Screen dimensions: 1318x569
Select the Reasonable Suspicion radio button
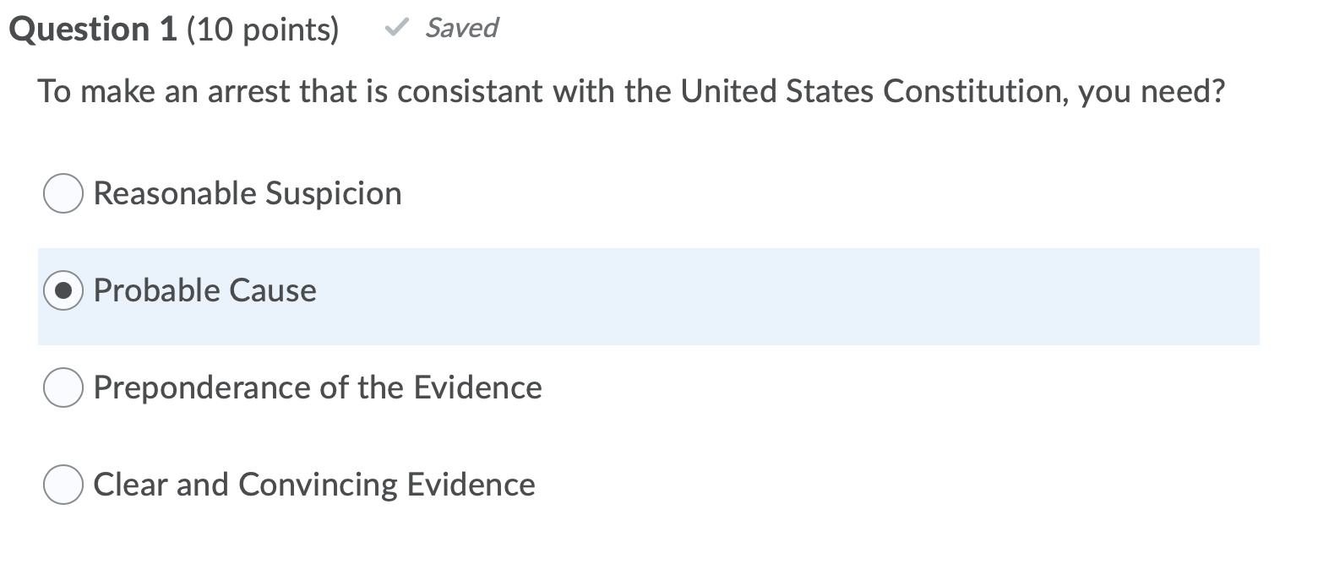pyautogui.click(x=63, y=193)
